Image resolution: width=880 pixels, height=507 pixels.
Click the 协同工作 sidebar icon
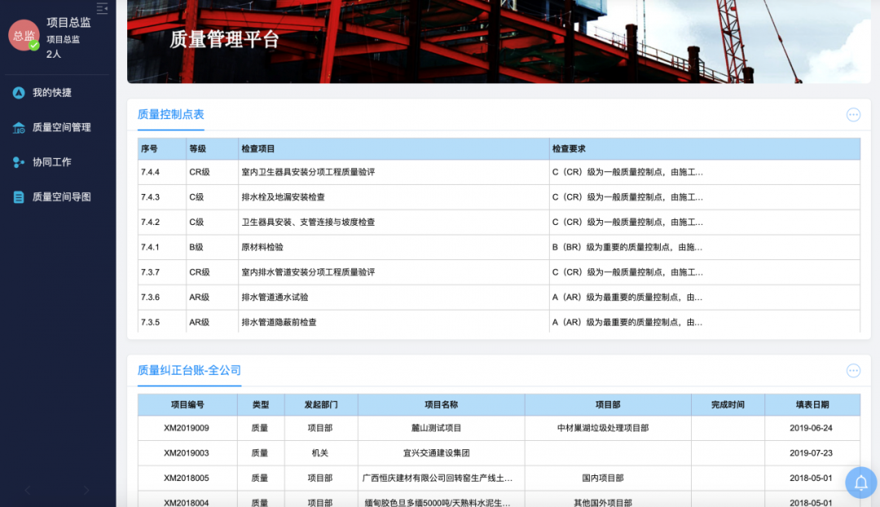(x=19, y=162)
